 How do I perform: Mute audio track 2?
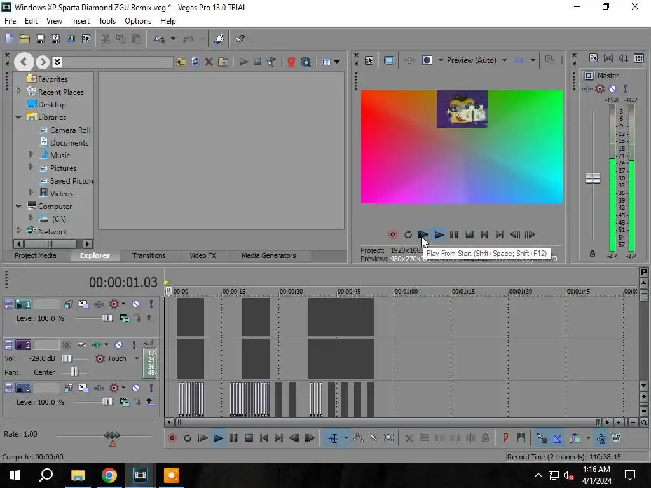(x=118, y=345)
